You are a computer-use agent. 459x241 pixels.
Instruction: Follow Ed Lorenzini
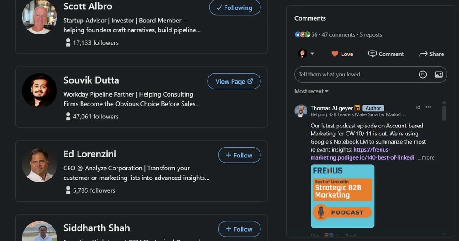[x=239, y=155]
